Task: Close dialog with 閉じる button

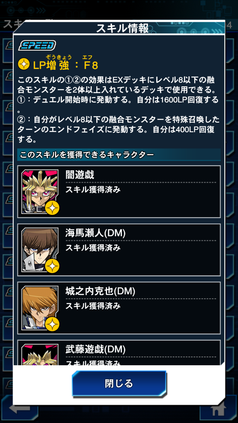Action: [119, 383]
